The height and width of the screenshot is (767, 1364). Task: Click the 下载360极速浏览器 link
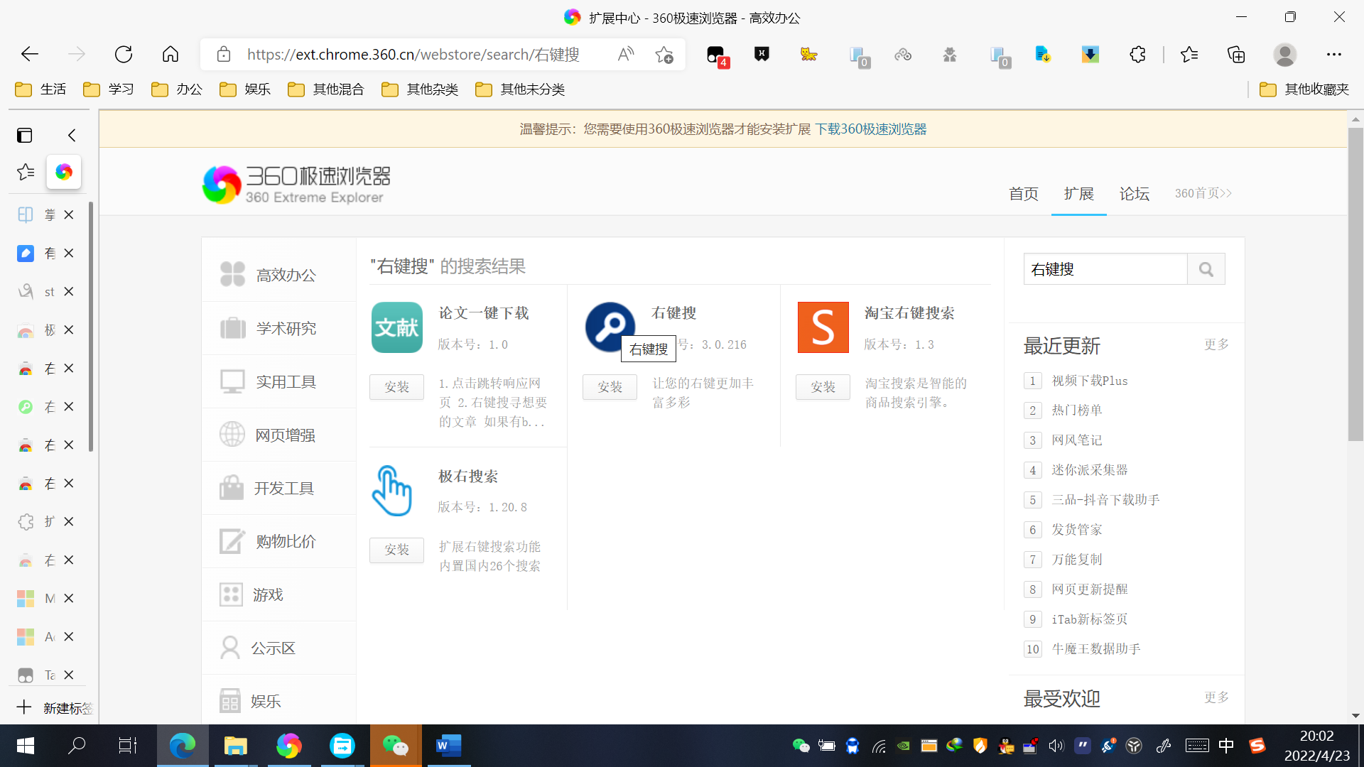click(870, 129)
